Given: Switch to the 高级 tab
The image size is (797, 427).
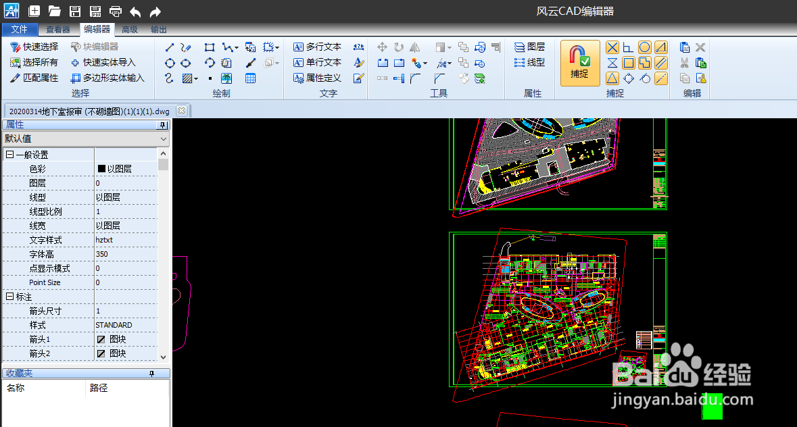Looking at the screenshot, I should click(130, 30).
